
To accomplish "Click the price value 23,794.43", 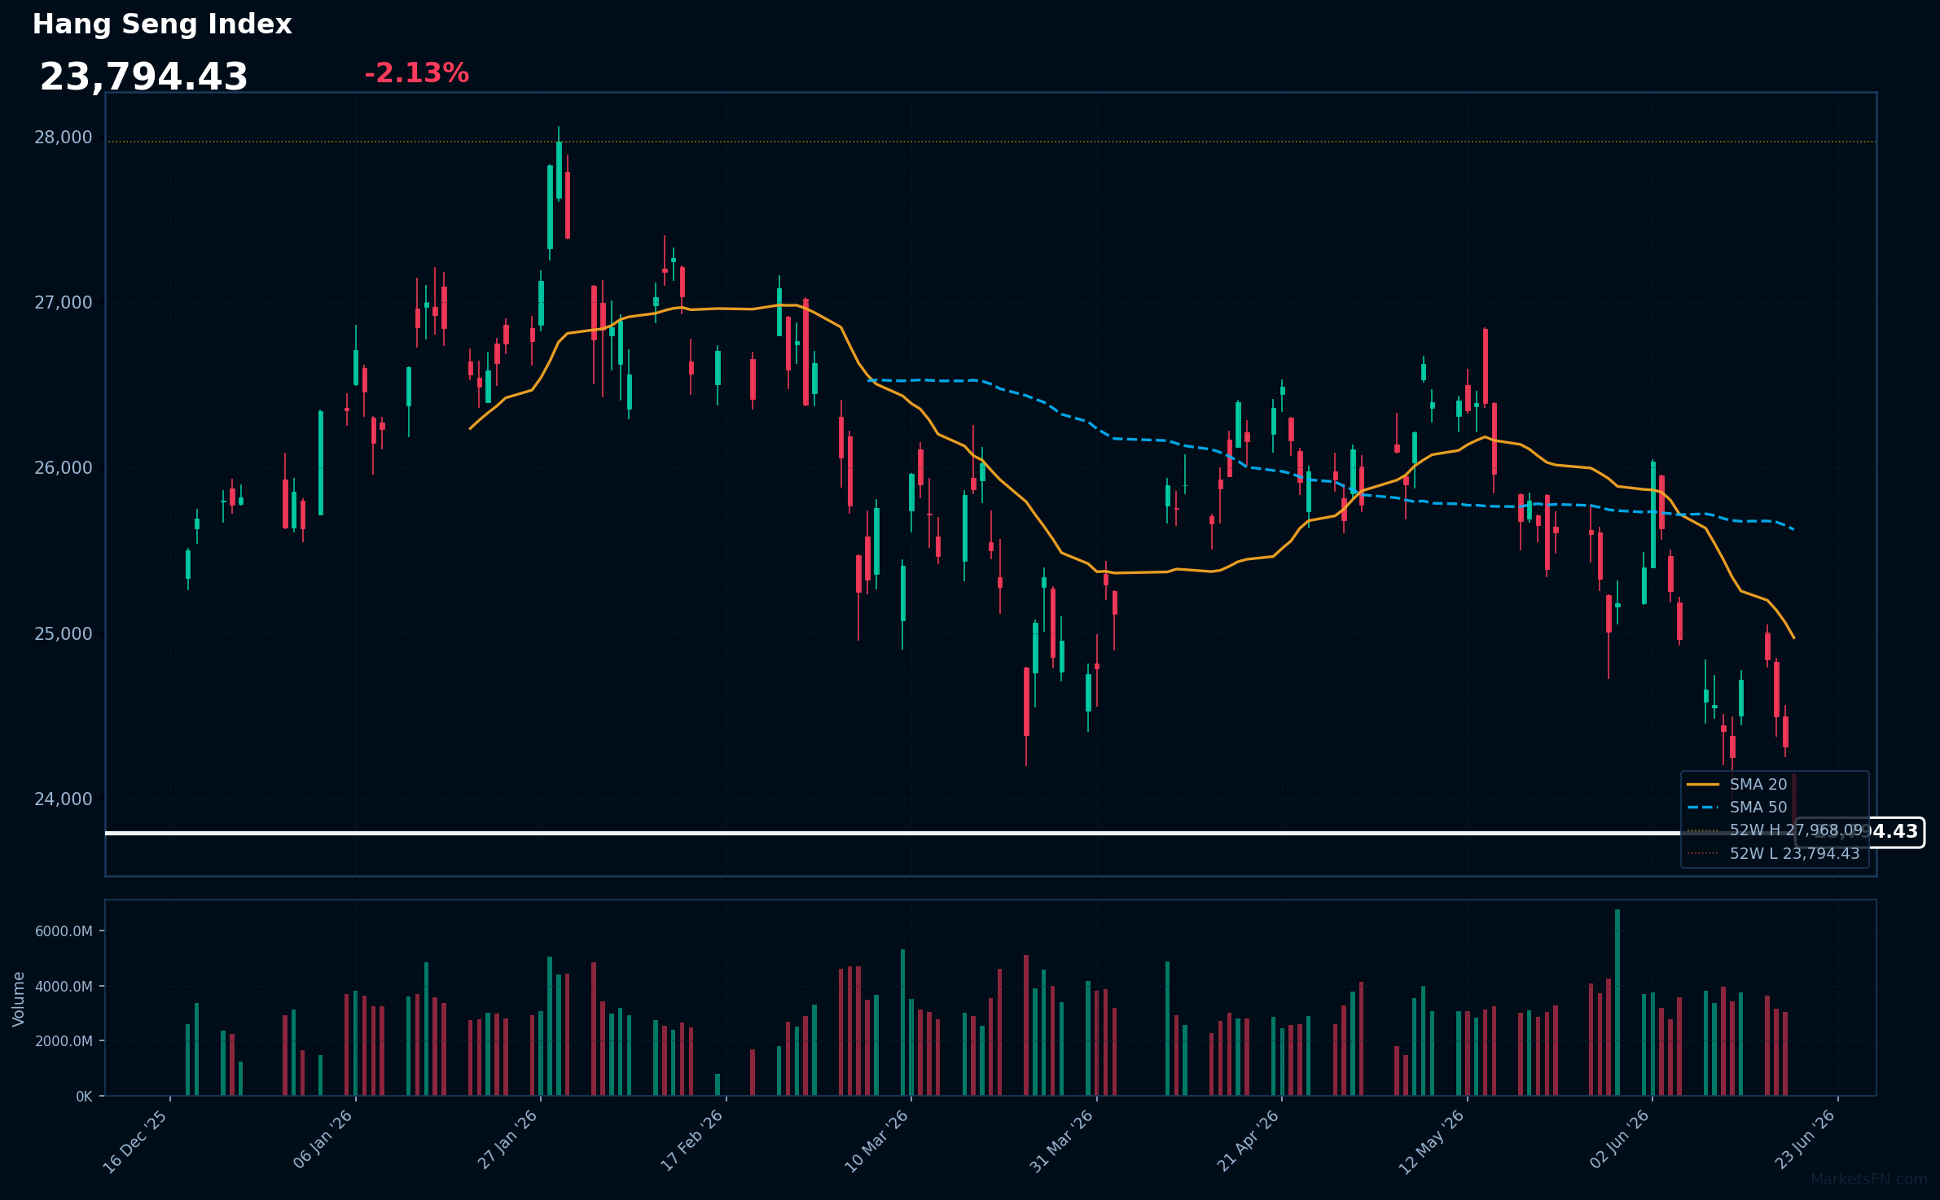I will (144, 77).
